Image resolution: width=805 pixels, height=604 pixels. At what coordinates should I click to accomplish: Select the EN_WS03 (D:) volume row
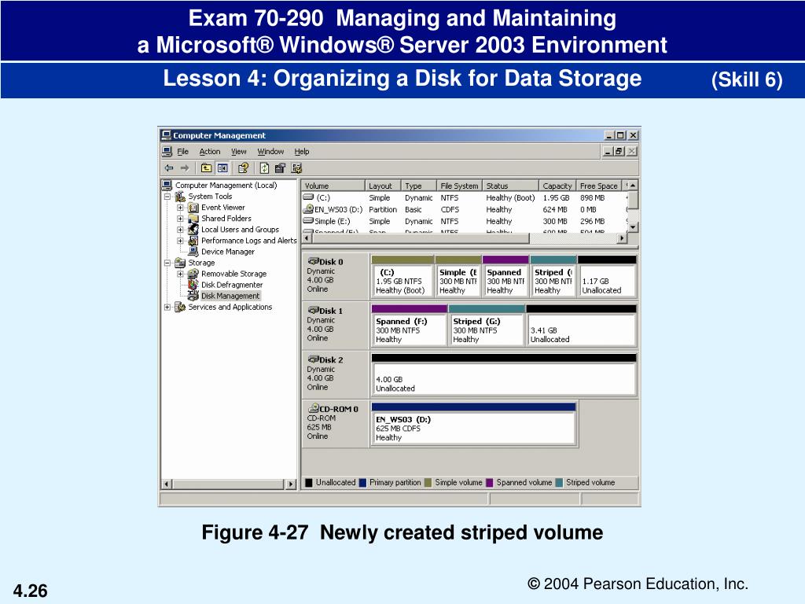point(464,209)
